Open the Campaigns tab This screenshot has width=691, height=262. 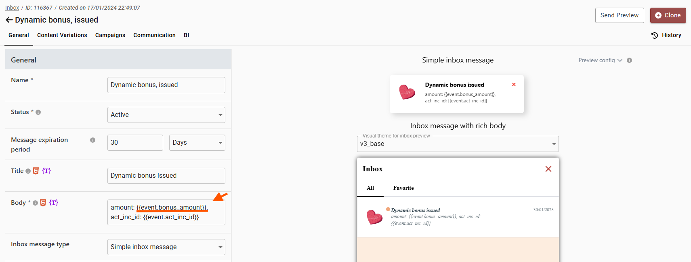[x=110, y=35]
